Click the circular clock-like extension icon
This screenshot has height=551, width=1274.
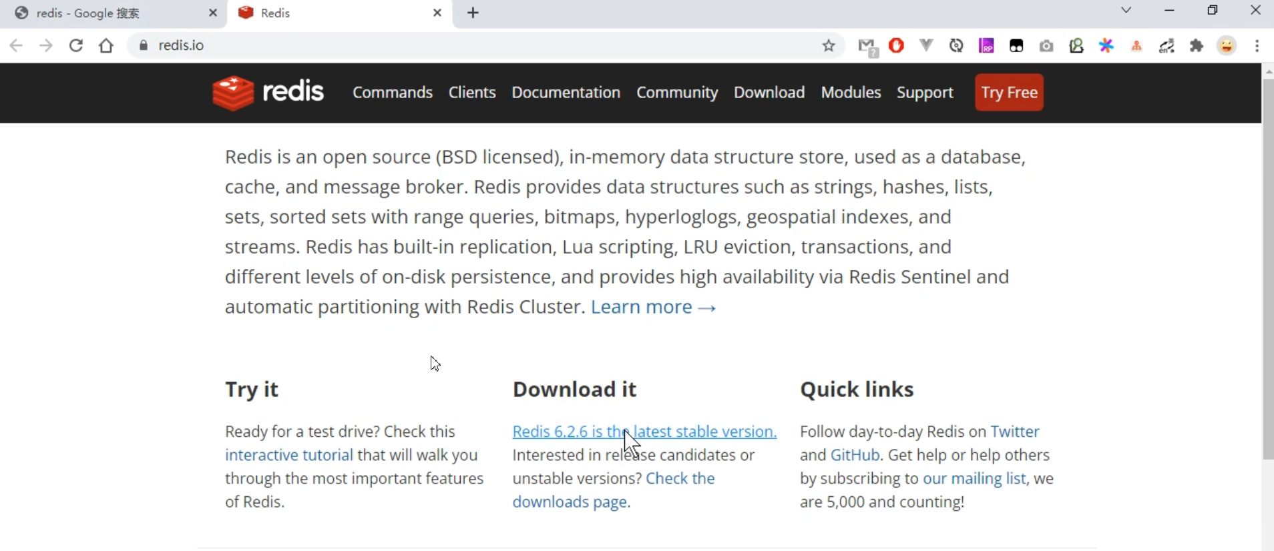tap(956, 45)
